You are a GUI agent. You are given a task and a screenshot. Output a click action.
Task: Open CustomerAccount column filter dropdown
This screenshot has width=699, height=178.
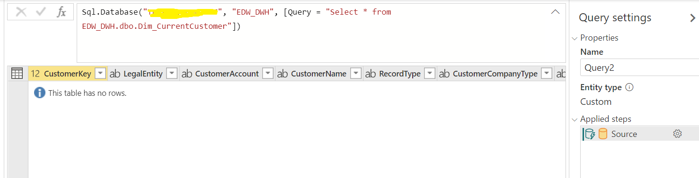pos(268,74)
